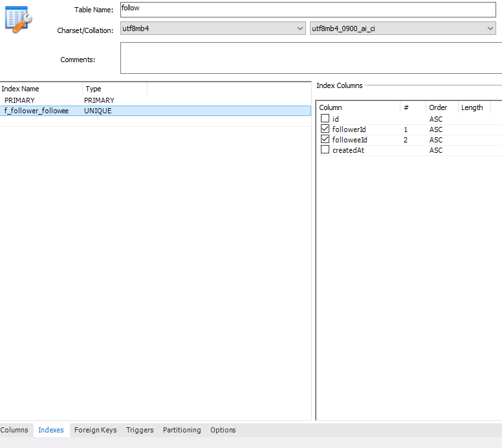Viewport: 502px width, 448px height.
Task: Open the Foreign Keys tab
Action: 95,430
